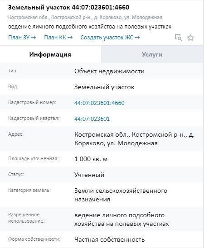Click the Разрешенное использование row value

click(121, 219)
